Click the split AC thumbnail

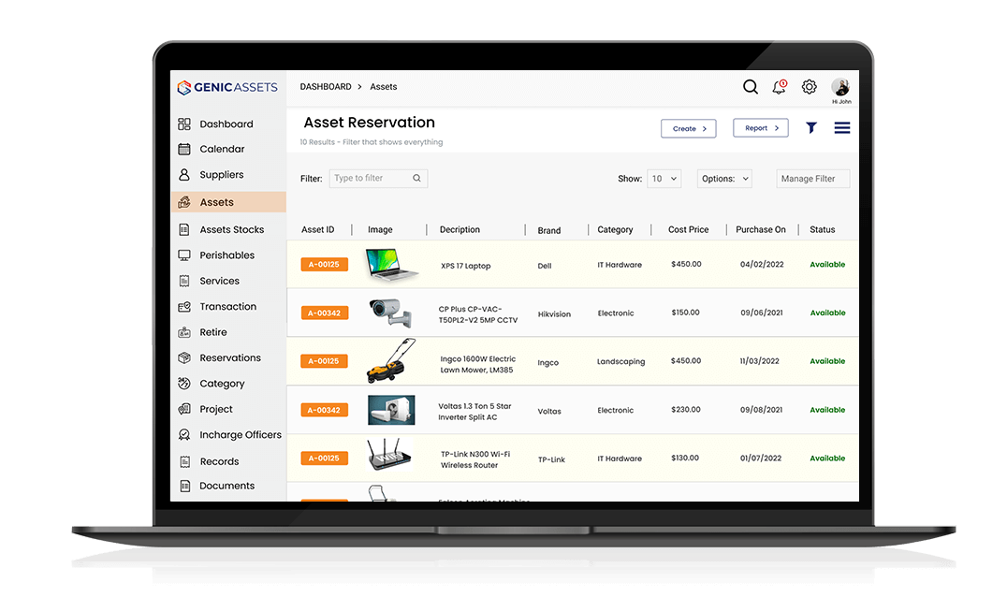pyautogui.click(x=391, y=410)
